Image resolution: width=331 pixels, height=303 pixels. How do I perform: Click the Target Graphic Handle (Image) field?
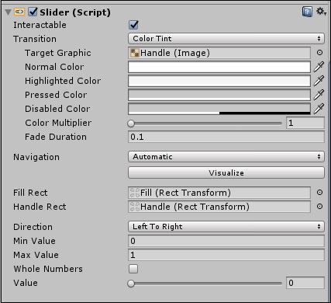tap(219, 53)
